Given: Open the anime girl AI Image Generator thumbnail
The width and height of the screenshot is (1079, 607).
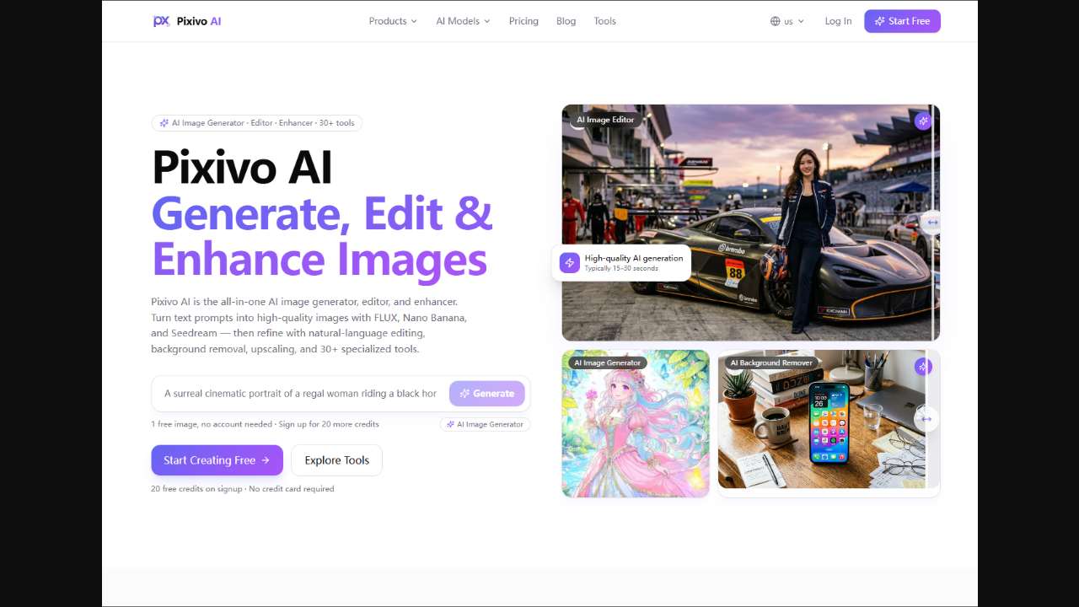Looking at the screenshot, I should click(636, 424).
